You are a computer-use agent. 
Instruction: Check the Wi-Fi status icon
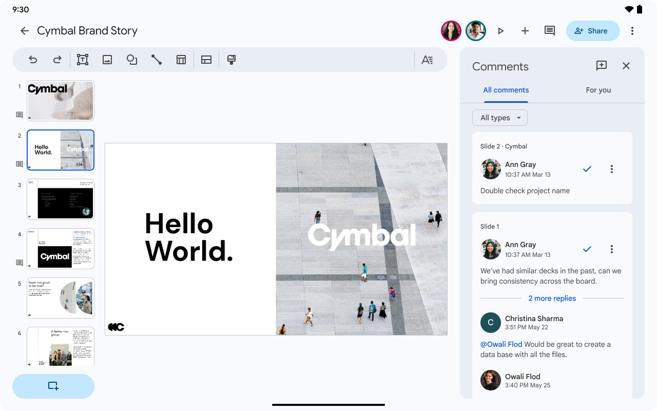(629, 9)
